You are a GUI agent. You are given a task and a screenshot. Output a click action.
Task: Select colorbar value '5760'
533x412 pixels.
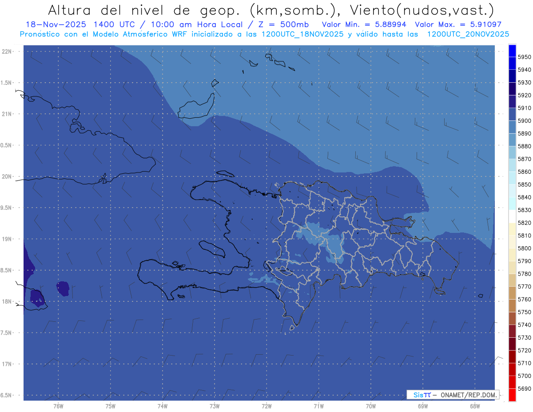pos(525,299)
